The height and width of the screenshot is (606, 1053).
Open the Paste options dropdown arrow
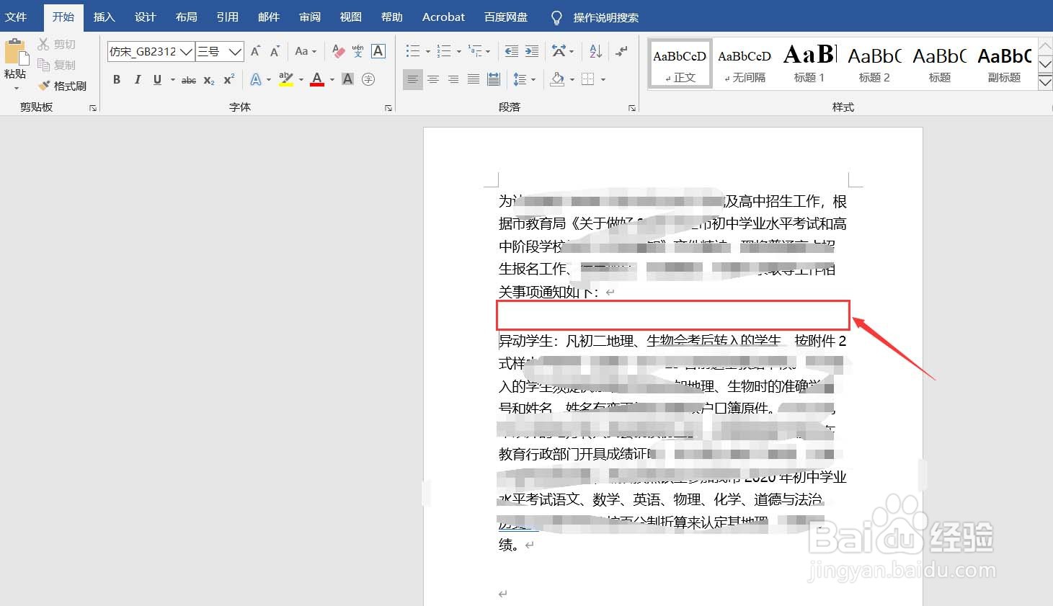[x=16, y=88]
